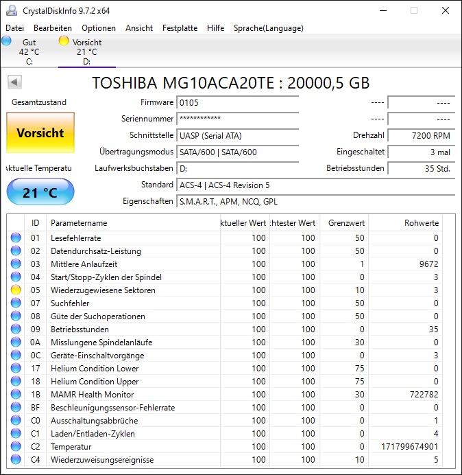Screen dimensions: 462x475
Task: Click status icon for Datendurchsatz-Leistung row
Action: [x=16, y=251]
